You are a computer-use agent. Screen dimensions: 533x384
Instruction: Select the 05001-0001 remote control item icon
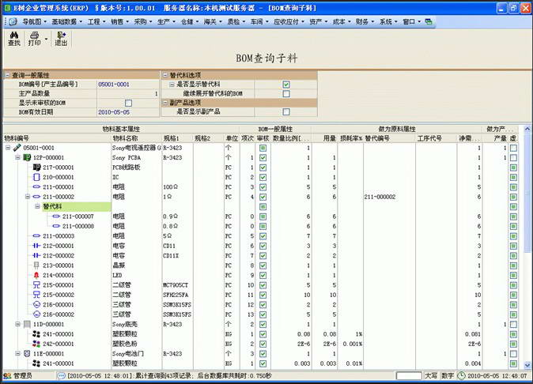point(17,148)
